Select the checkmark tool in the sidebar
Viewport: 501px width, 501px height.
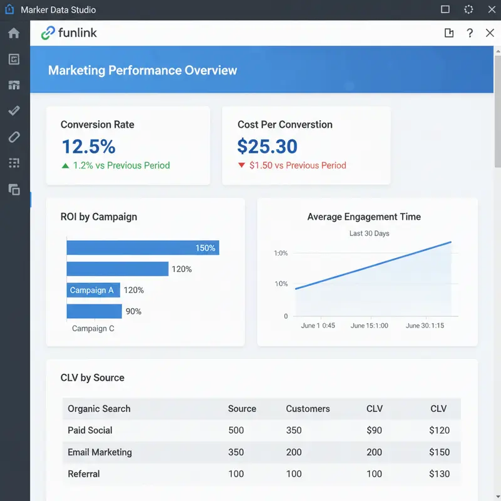click(14, 111)
